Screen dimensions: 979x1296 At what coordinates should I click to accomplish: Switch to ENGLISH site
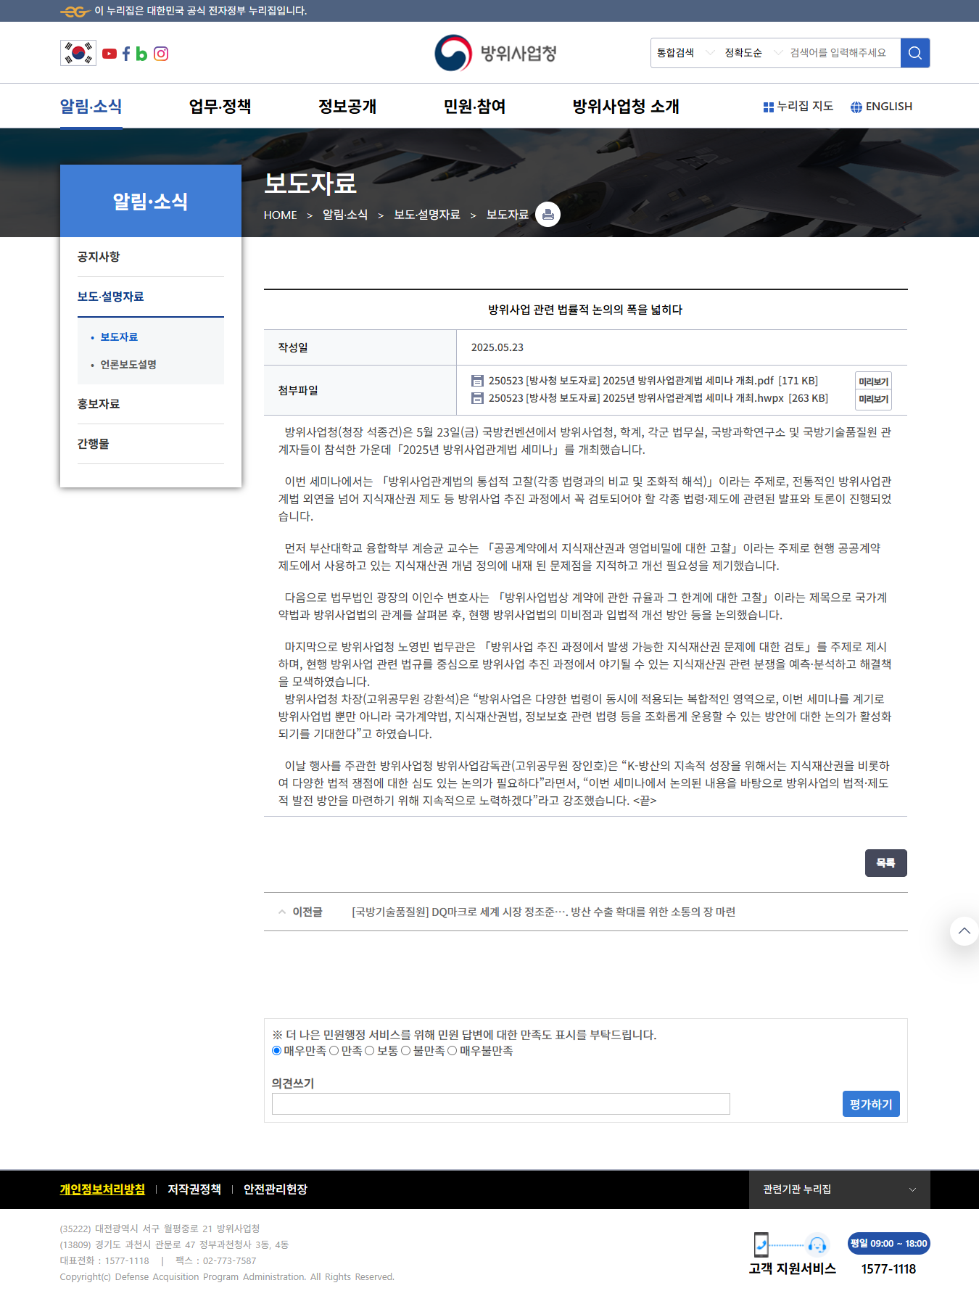tap(881, 107)
